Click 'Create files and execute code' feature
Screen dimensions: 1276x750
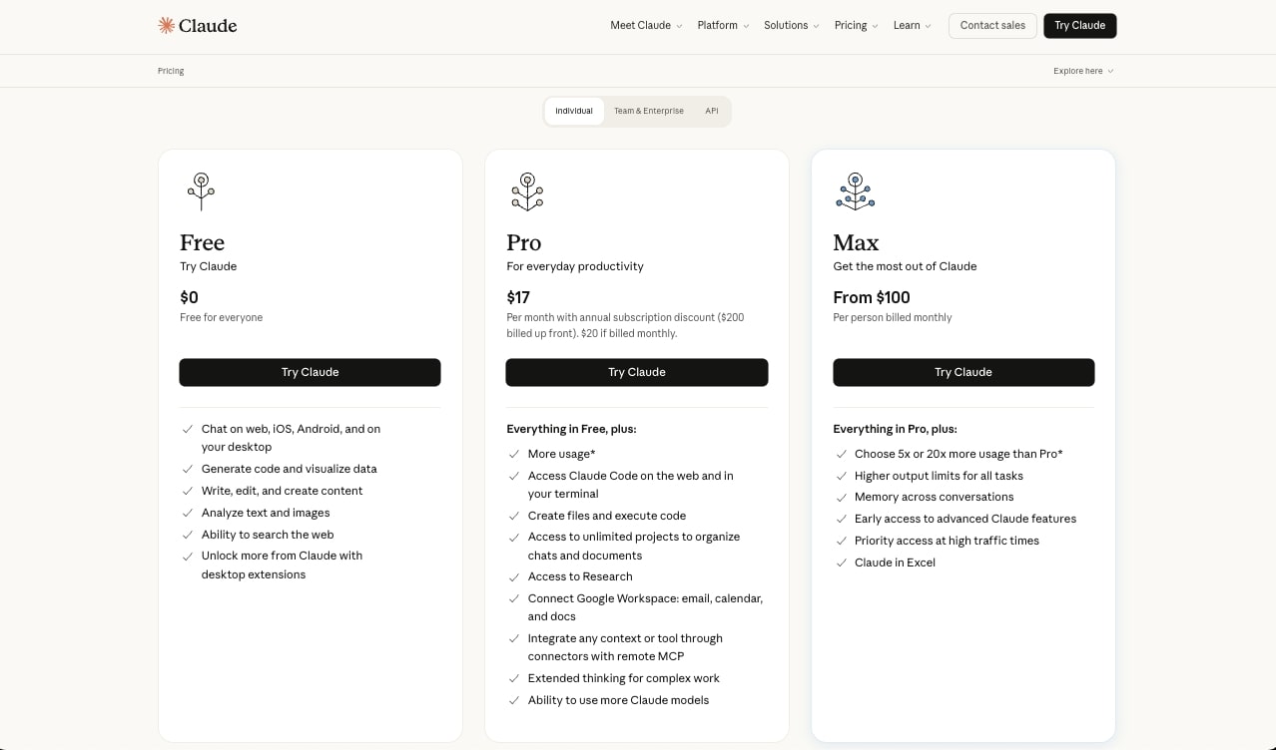[x=607, y=516]
